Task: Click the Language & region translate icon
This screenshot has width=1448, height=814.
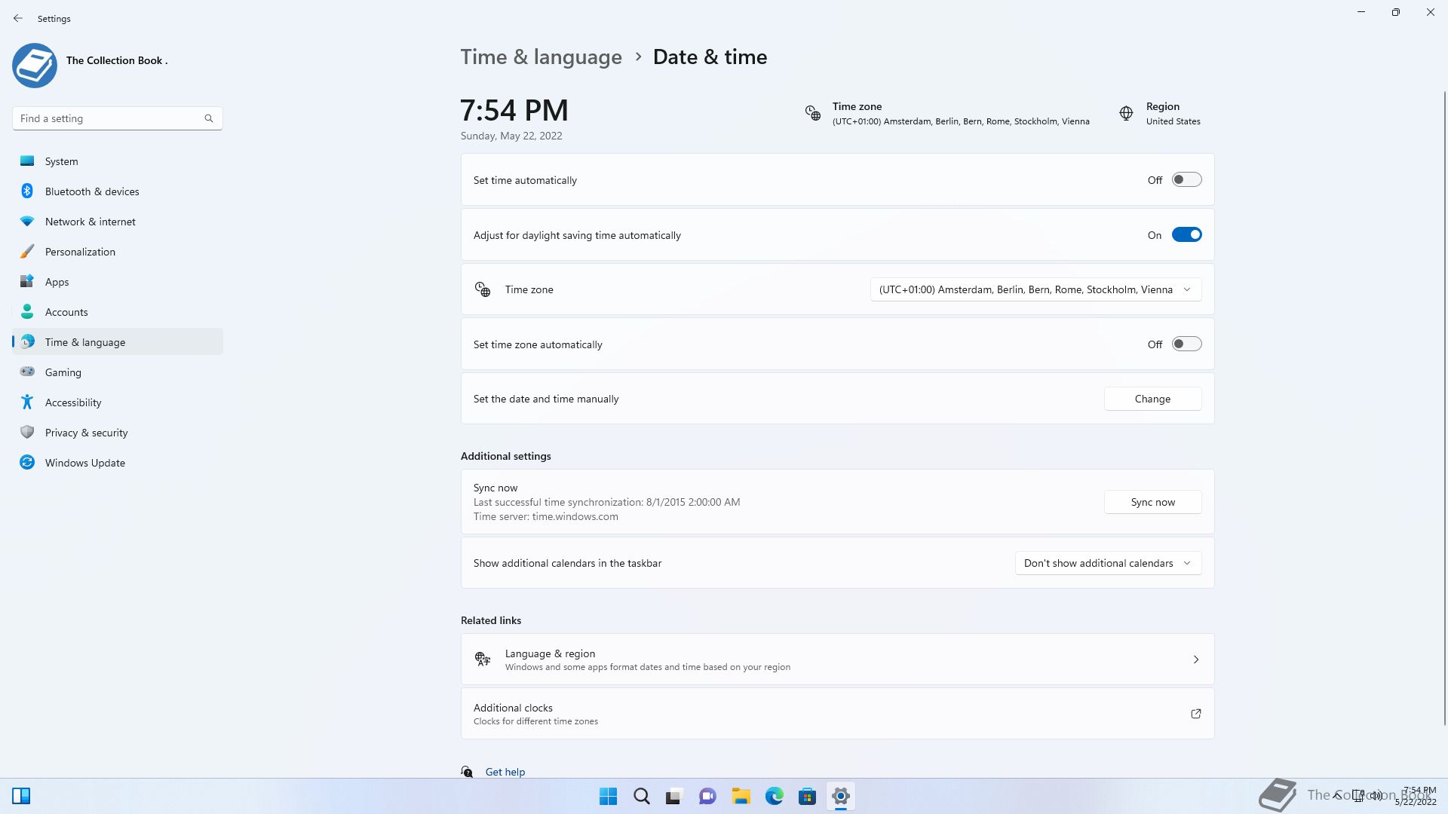Action: point(483,659)
